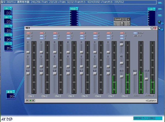Click the green dot button in mixer footer
Screen dimensions: 165x122
click(x=30, y=101)
